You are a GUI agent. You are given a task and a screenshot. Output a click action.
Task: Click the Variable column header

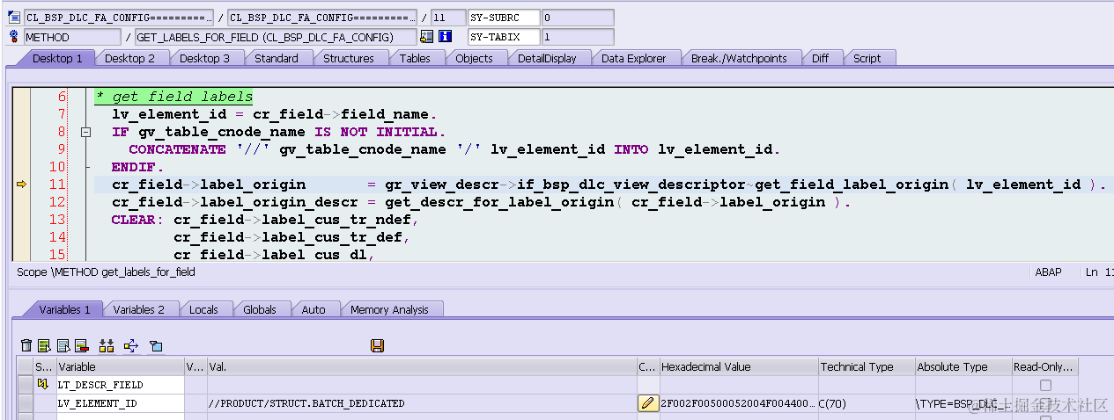(x=120, y=366)
